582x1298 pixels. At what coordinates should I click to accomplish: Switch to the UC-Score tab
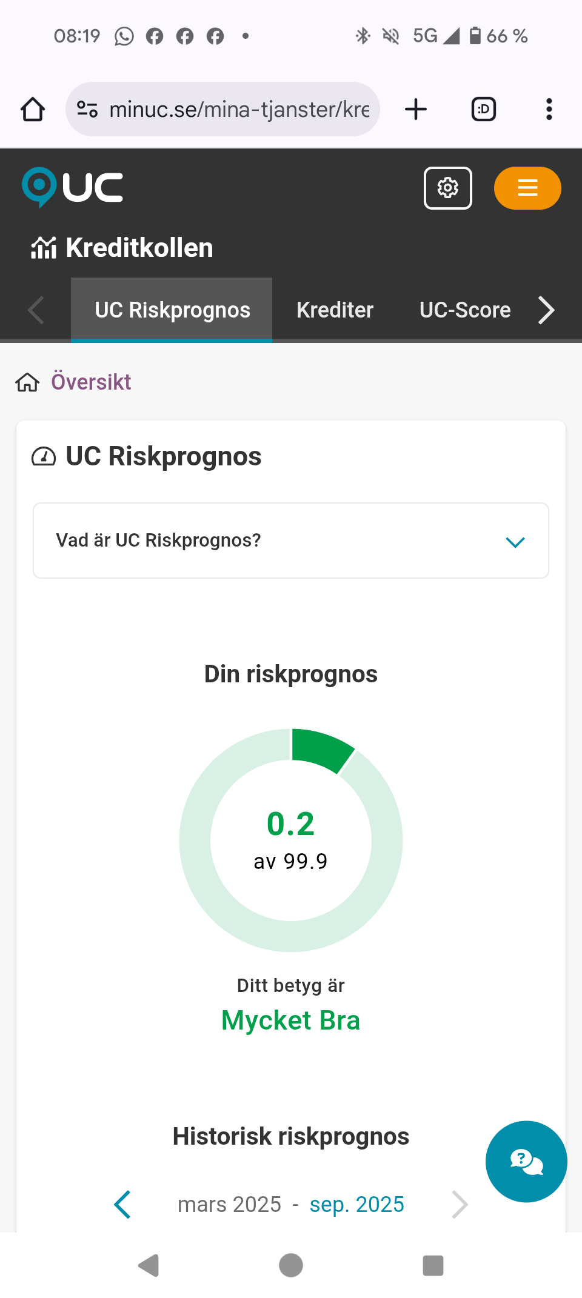(465, 310)
